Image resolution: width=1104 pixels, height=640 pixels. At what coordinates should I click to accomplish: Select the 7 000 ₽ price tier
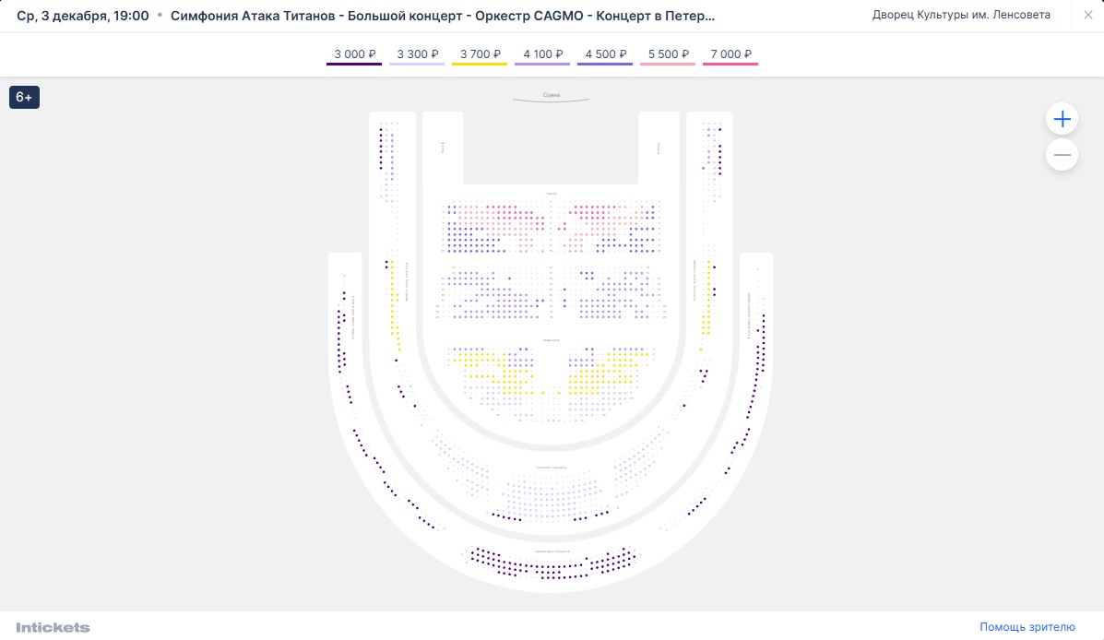click(x=730, y=55)
